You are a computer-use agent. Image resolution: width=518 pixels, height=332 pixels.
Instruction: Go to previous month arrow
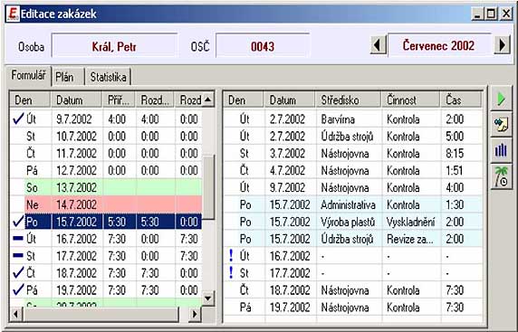point(379,45)
